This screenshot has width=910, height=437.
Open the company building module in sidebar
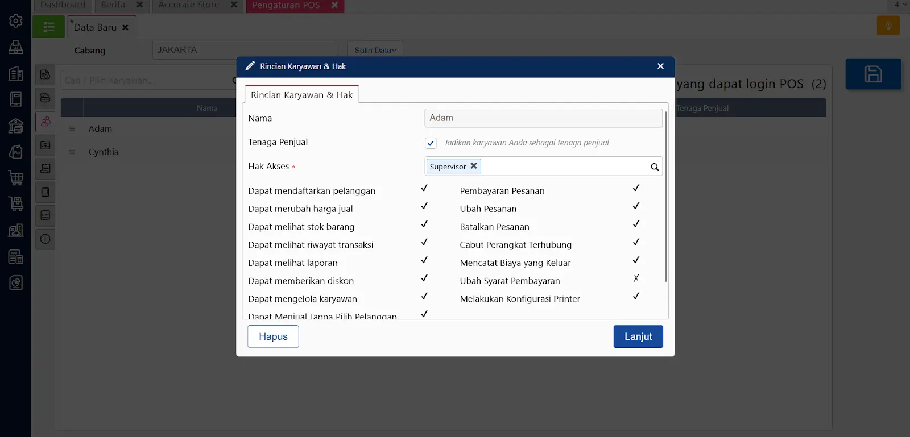click(x=16, y=73)
